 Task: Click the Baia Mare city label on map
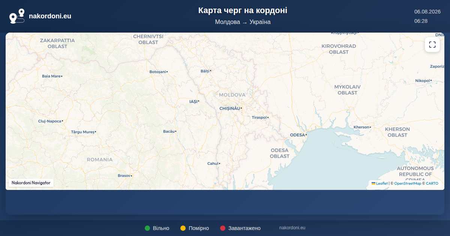tap(51, 76)
